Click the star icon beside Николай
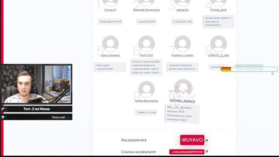The height and width of the screenshot is (157, 279). tap(3, 117)
